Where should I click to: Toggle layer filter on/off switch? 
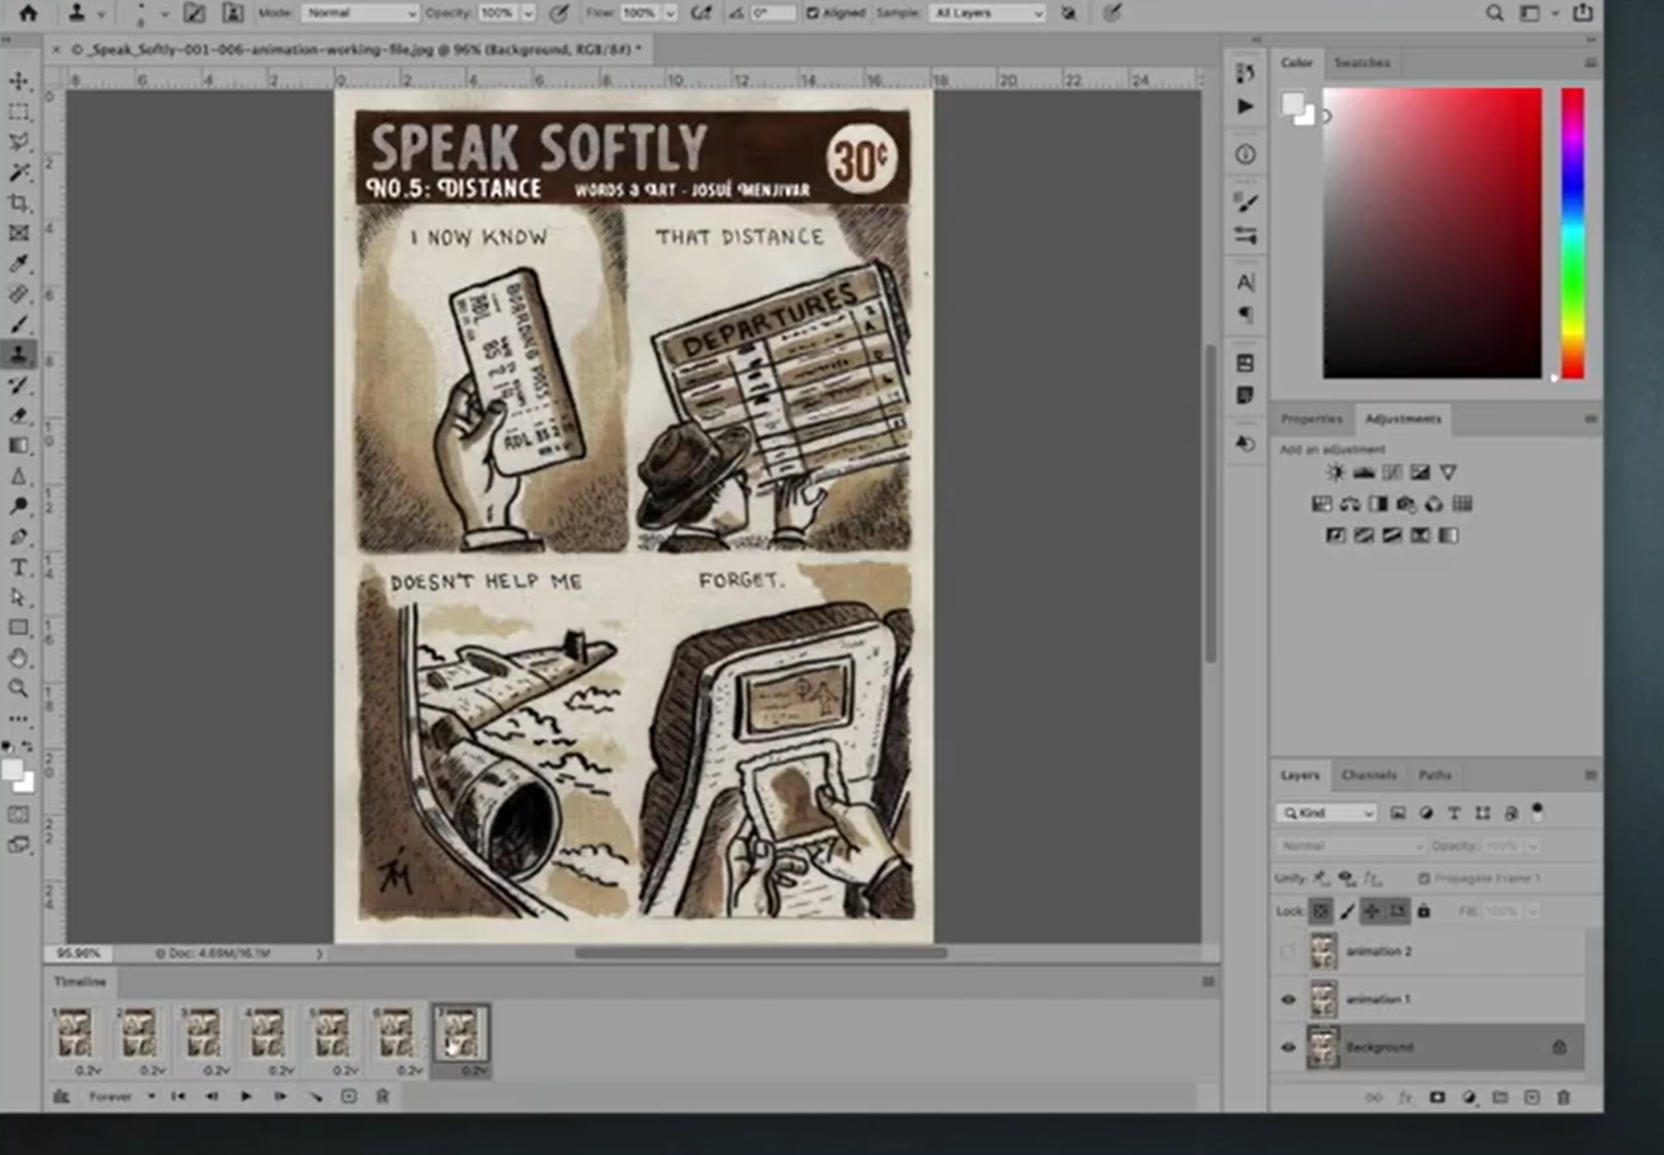(x=1536, y=811)
